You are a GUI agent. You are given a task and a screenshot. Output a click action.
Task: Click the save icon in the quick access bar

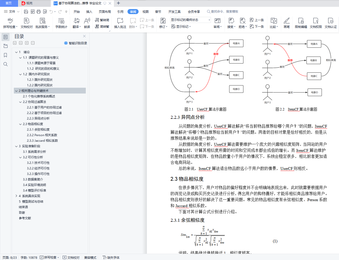pyautogui.click(x=26, y=12)
